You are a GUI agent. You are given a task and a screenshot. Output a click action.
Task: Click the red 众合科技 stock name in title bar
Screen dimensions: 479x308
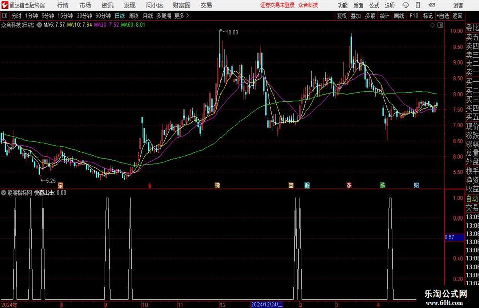click(308, 5)
